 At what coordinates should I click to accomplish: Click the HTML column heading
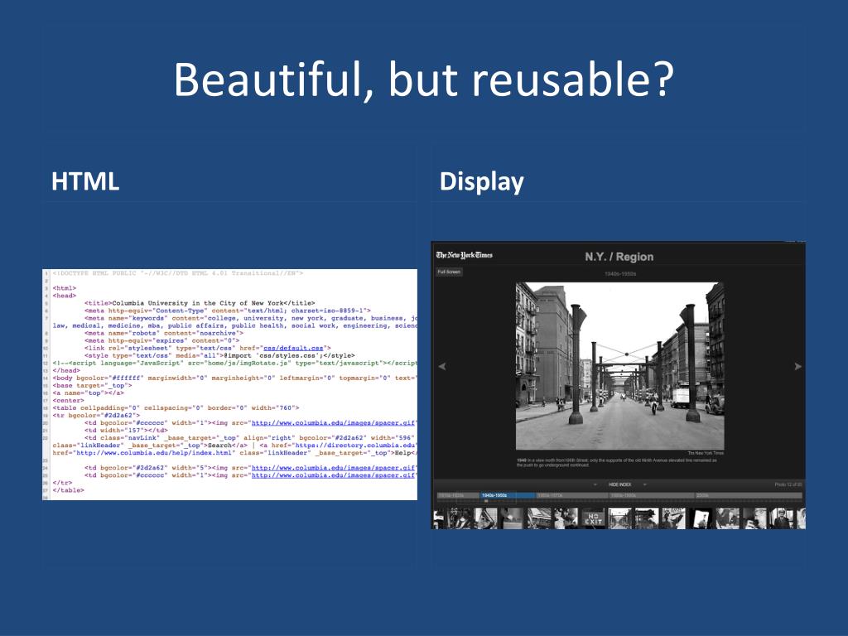coord(85,181)
